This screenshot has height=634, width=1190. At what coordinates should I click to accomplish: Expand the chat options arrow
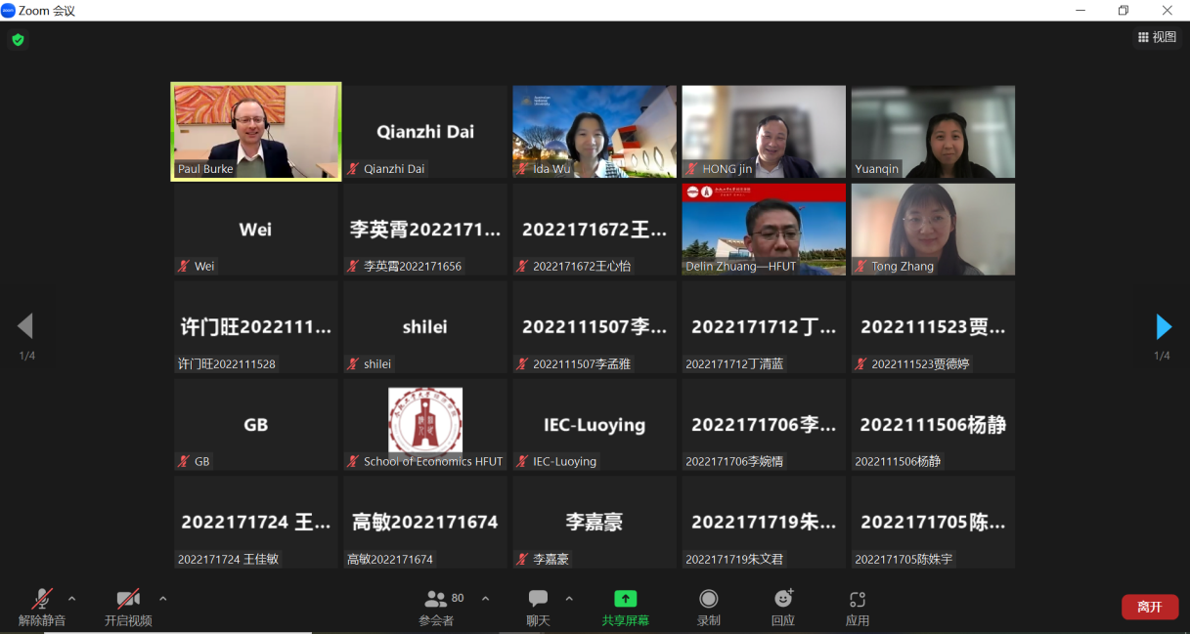(x=569, y=598)
